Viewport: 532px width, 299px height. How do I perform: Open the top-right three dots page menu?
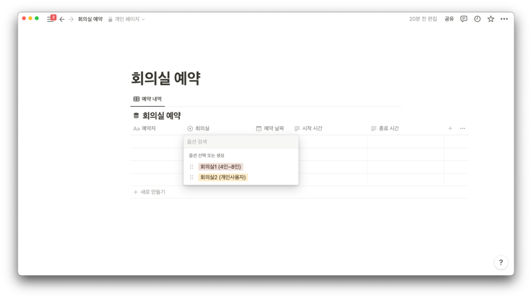504,19
